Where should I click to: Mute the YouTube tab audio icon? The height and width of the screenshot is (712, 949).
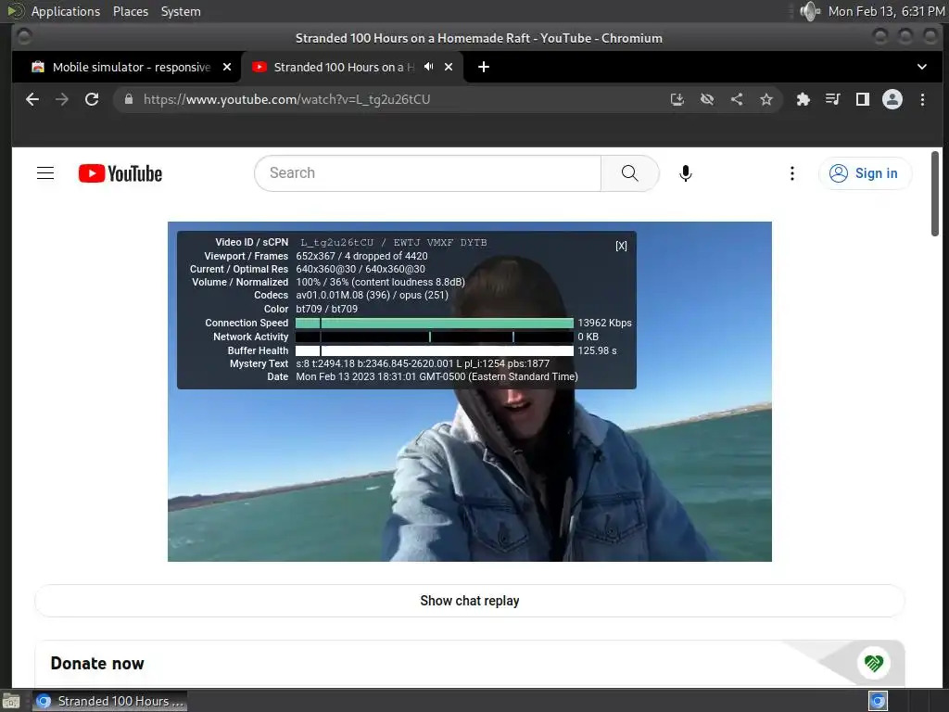pyautogui.click(x=428, y=67)
